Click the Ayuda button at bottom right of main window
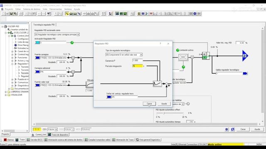 (x=257, y=129)
